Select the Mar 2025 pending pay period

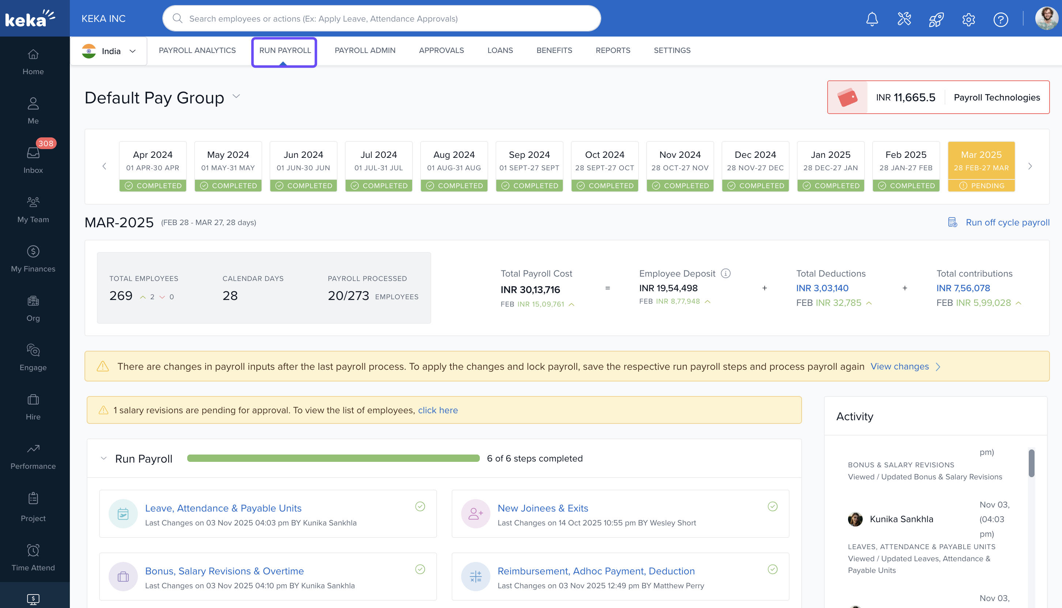[x=981, y=167]
